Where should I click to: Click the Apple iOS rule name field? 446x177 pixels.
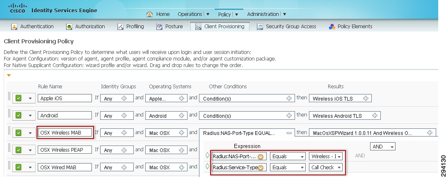65,98
